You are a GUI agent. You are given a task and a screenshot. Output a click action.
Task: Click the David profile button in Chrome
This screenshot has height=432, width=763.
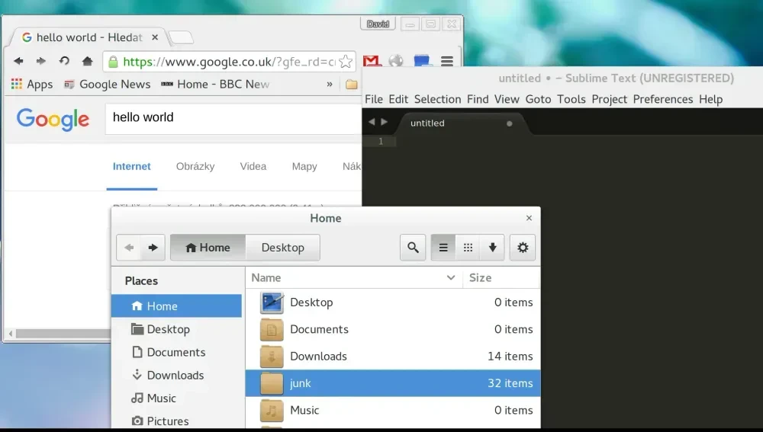(x=378, y=24)
